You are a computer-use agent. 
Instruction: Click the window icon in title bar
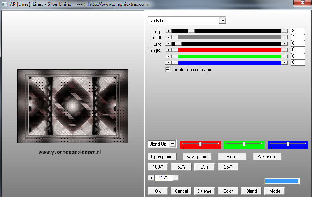click(x=4, y=4)
